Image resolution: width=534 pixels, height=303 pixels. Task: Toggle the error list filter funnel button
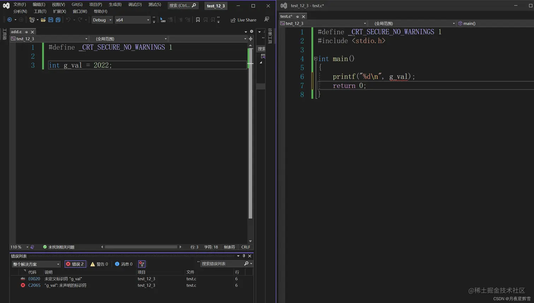click(x=142, y=264)
